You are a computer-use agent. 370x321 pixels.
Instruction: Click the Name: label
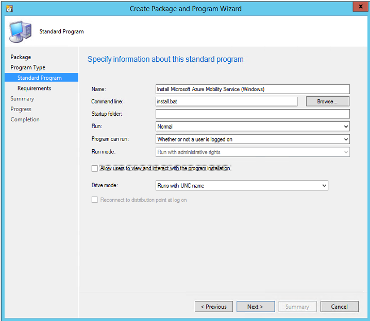(x=98, y=90)
